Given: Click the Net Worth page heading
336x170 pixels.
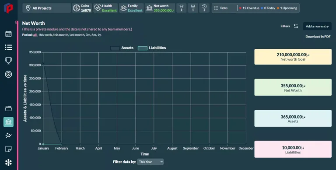Looking at the screenshot, I should click(x=33, y=23).
